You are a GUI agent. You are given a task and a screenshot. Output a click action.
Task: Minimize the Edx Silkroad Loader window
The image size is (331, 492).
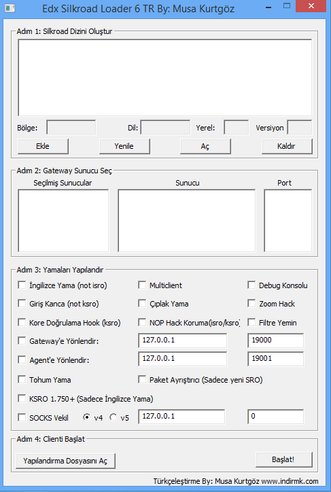[x=268, y=6]
